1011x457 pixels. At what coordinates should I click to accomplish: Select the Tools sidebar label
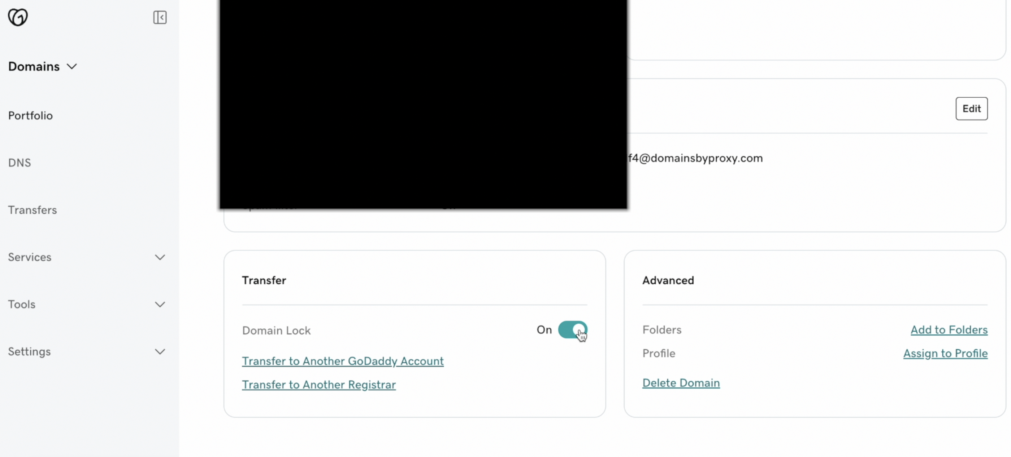22,304
